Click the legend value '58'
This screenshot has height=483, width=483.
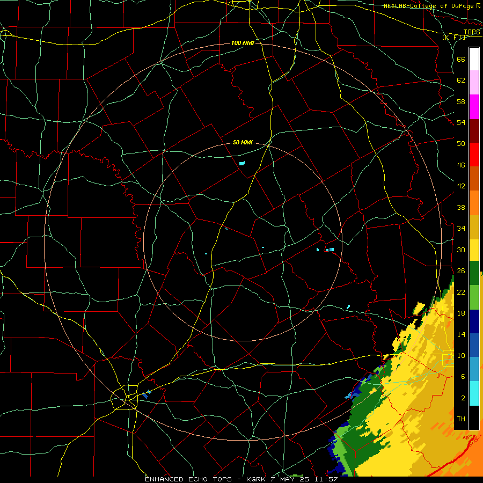click(x=461, y=101)
